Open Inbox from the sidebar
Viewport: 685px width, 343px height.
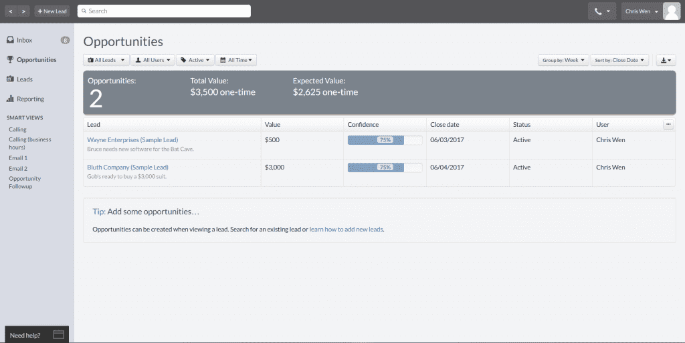pyautogui.click(x=25, y=40)
